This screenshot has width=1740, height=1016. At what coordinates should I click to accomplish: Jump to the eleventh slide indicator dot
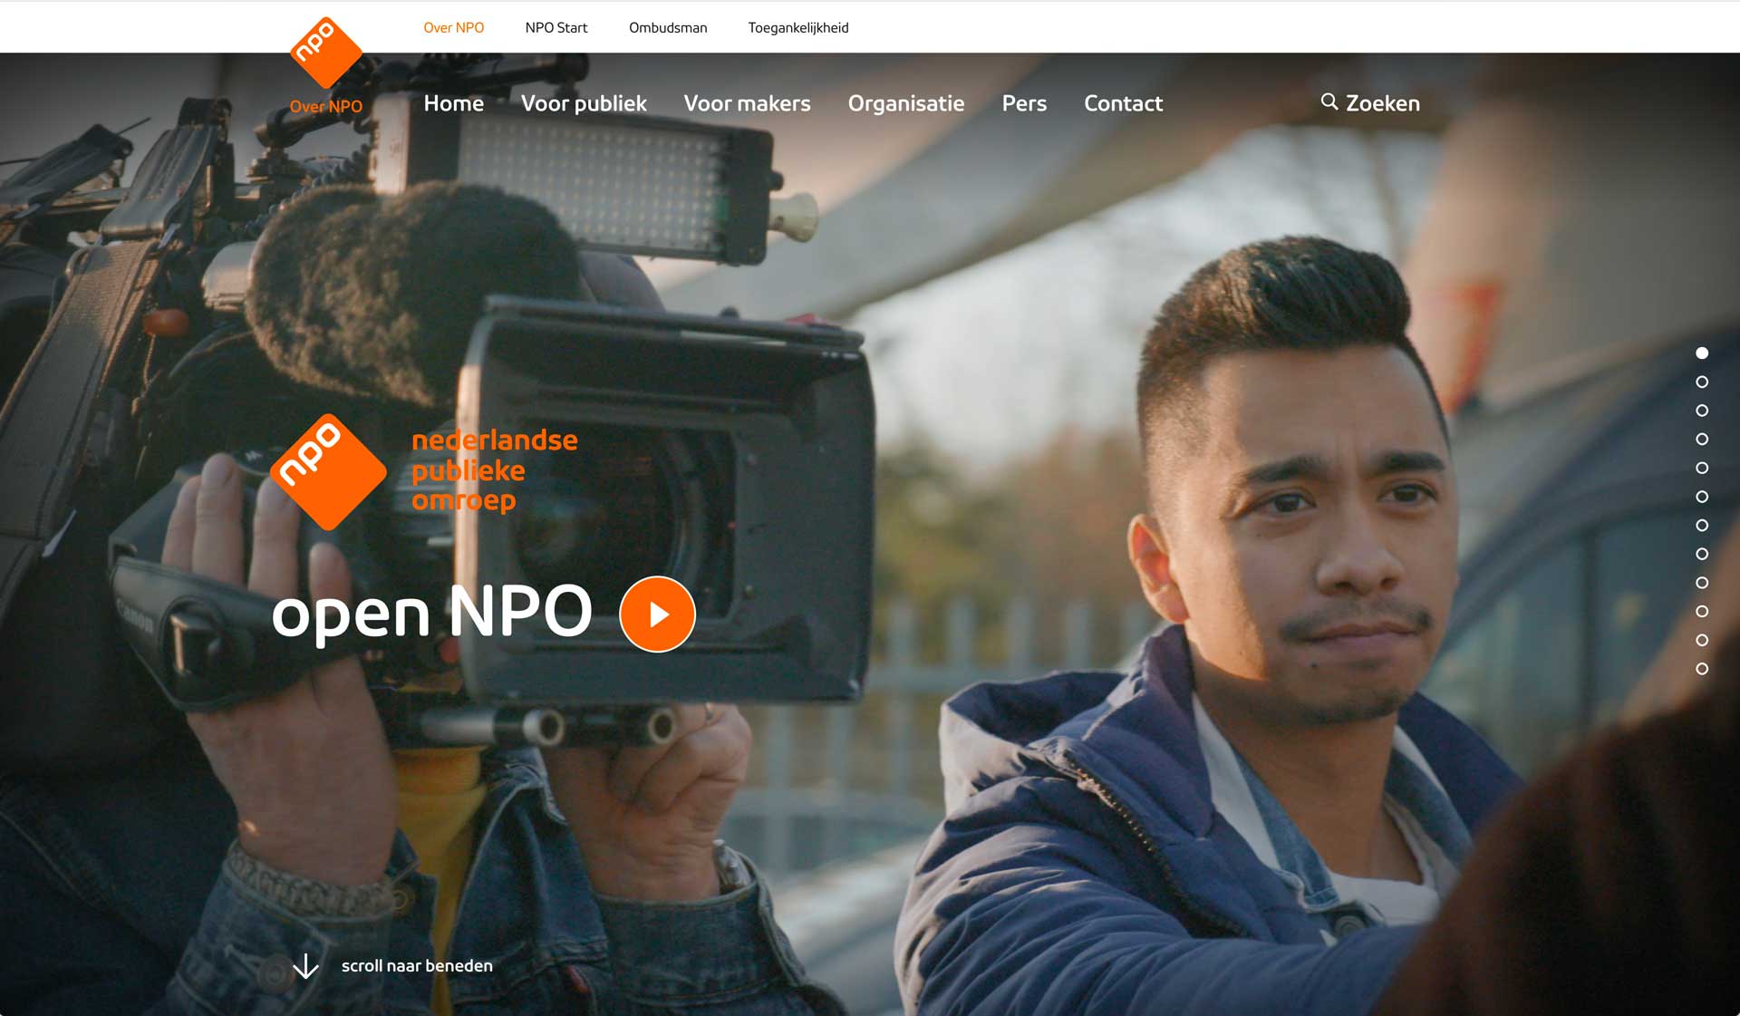[1702, 640]
